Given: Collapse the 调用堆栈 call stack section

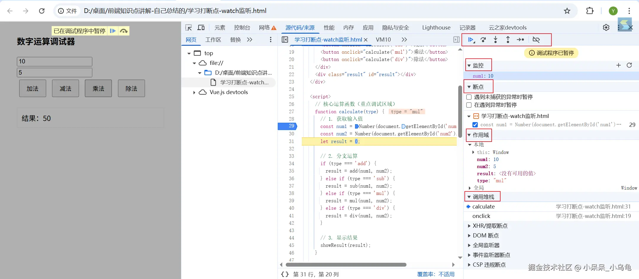Looking at the screenshot, I should click(469, 197).
